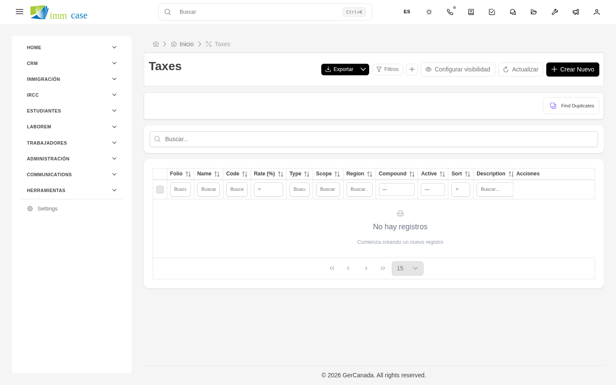Go to last page pagination button
The image size is (616, 385).
point(383,268)
